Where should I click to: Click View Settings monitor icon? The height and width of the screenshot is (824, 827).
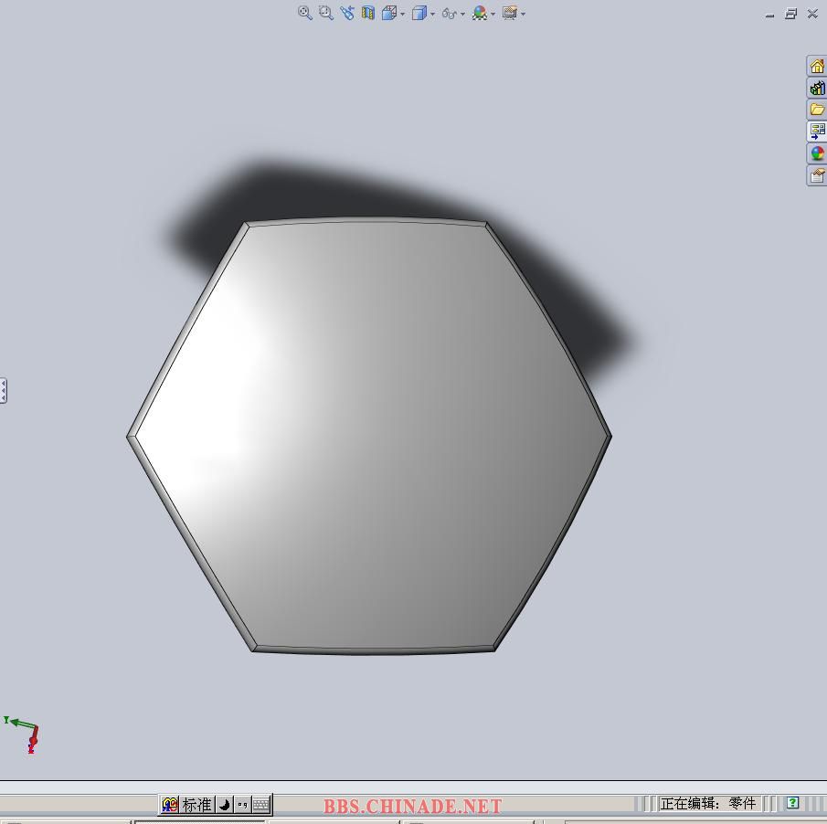pyautogui.click(x=510, y=13)
